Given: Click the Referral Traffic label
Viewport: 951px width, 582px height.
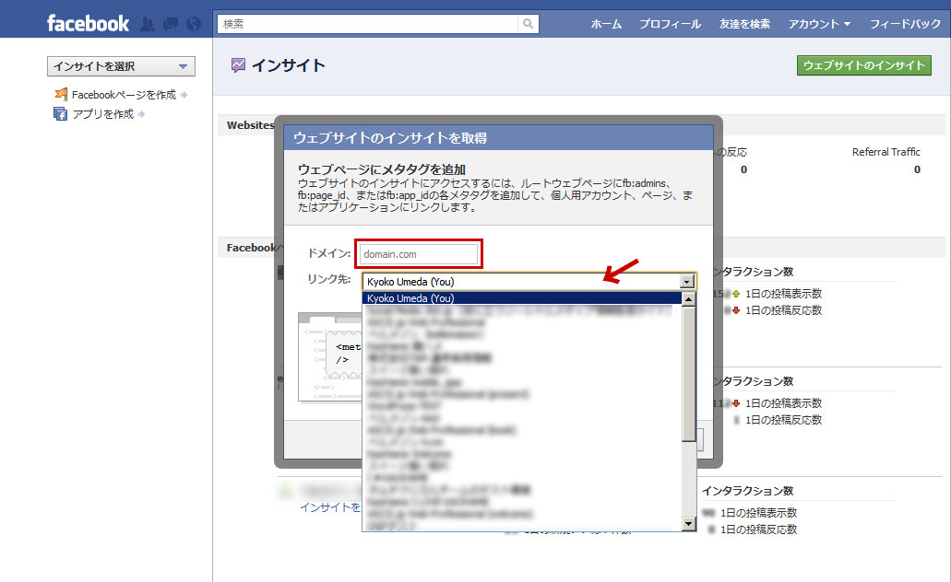Looking at the screenshot, I should [886, 152].
